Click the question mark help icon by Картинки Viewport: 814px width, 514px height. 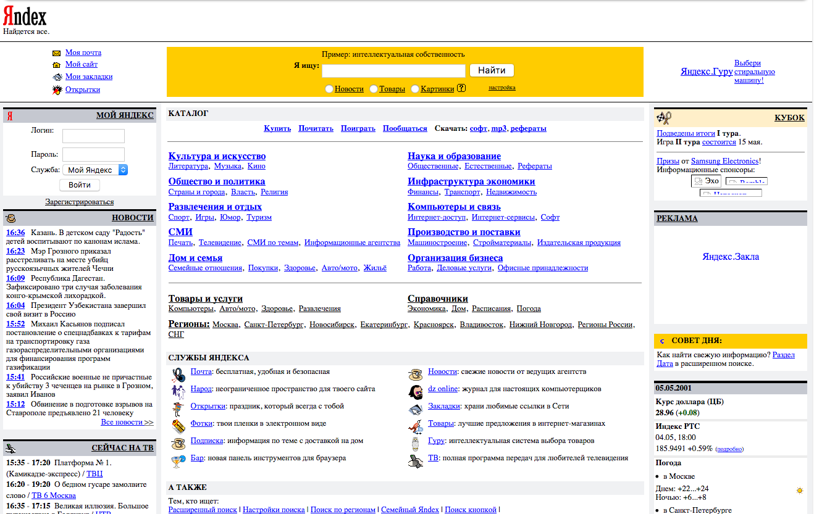point(461,88)
